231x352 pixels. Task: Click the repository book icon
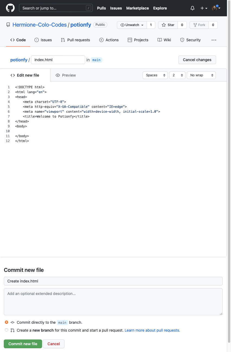tap(8, 25)
